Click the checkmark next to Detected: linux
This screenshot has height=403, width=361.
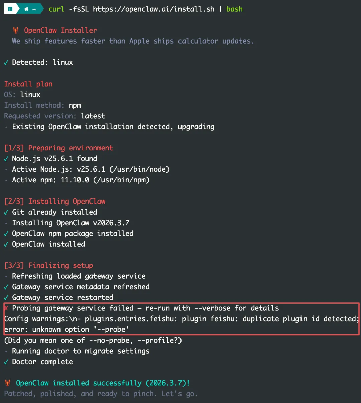click(6, 62)
